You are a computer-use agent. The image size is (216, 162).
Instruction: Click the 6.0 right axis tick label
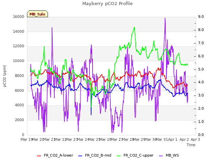click(x=201, y=56)
